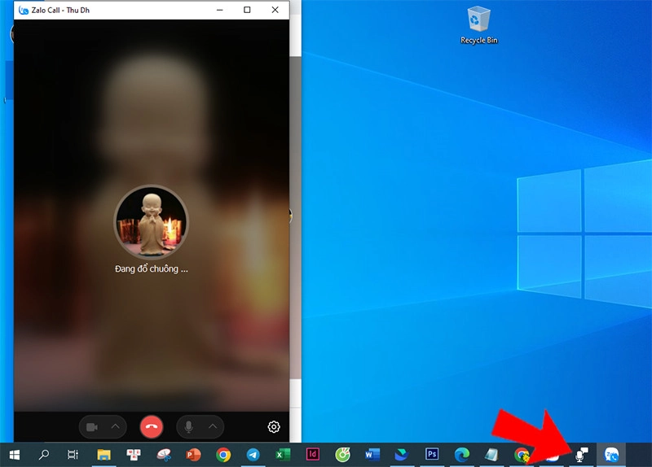Open the Windows Start menu
The height and width of the screenshot is (467, 652).
tap(14, 455)
